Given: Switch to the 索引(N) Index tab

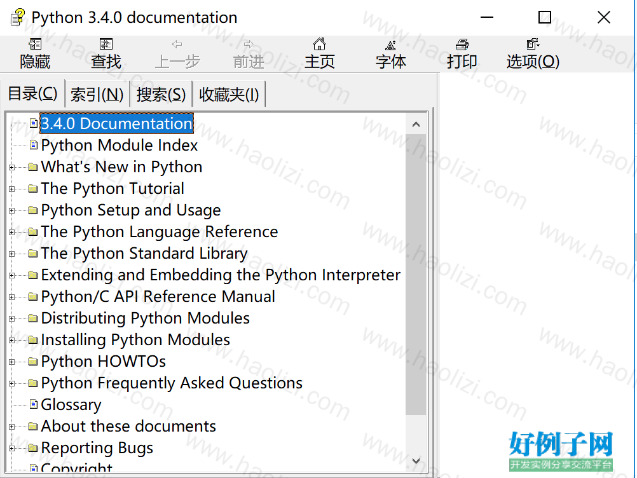Looking at the screenshot, I should (97, 95).
